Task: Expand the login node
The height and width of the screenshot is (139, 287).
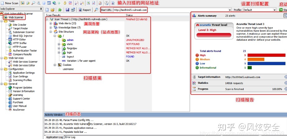Action: click(59, 53)
